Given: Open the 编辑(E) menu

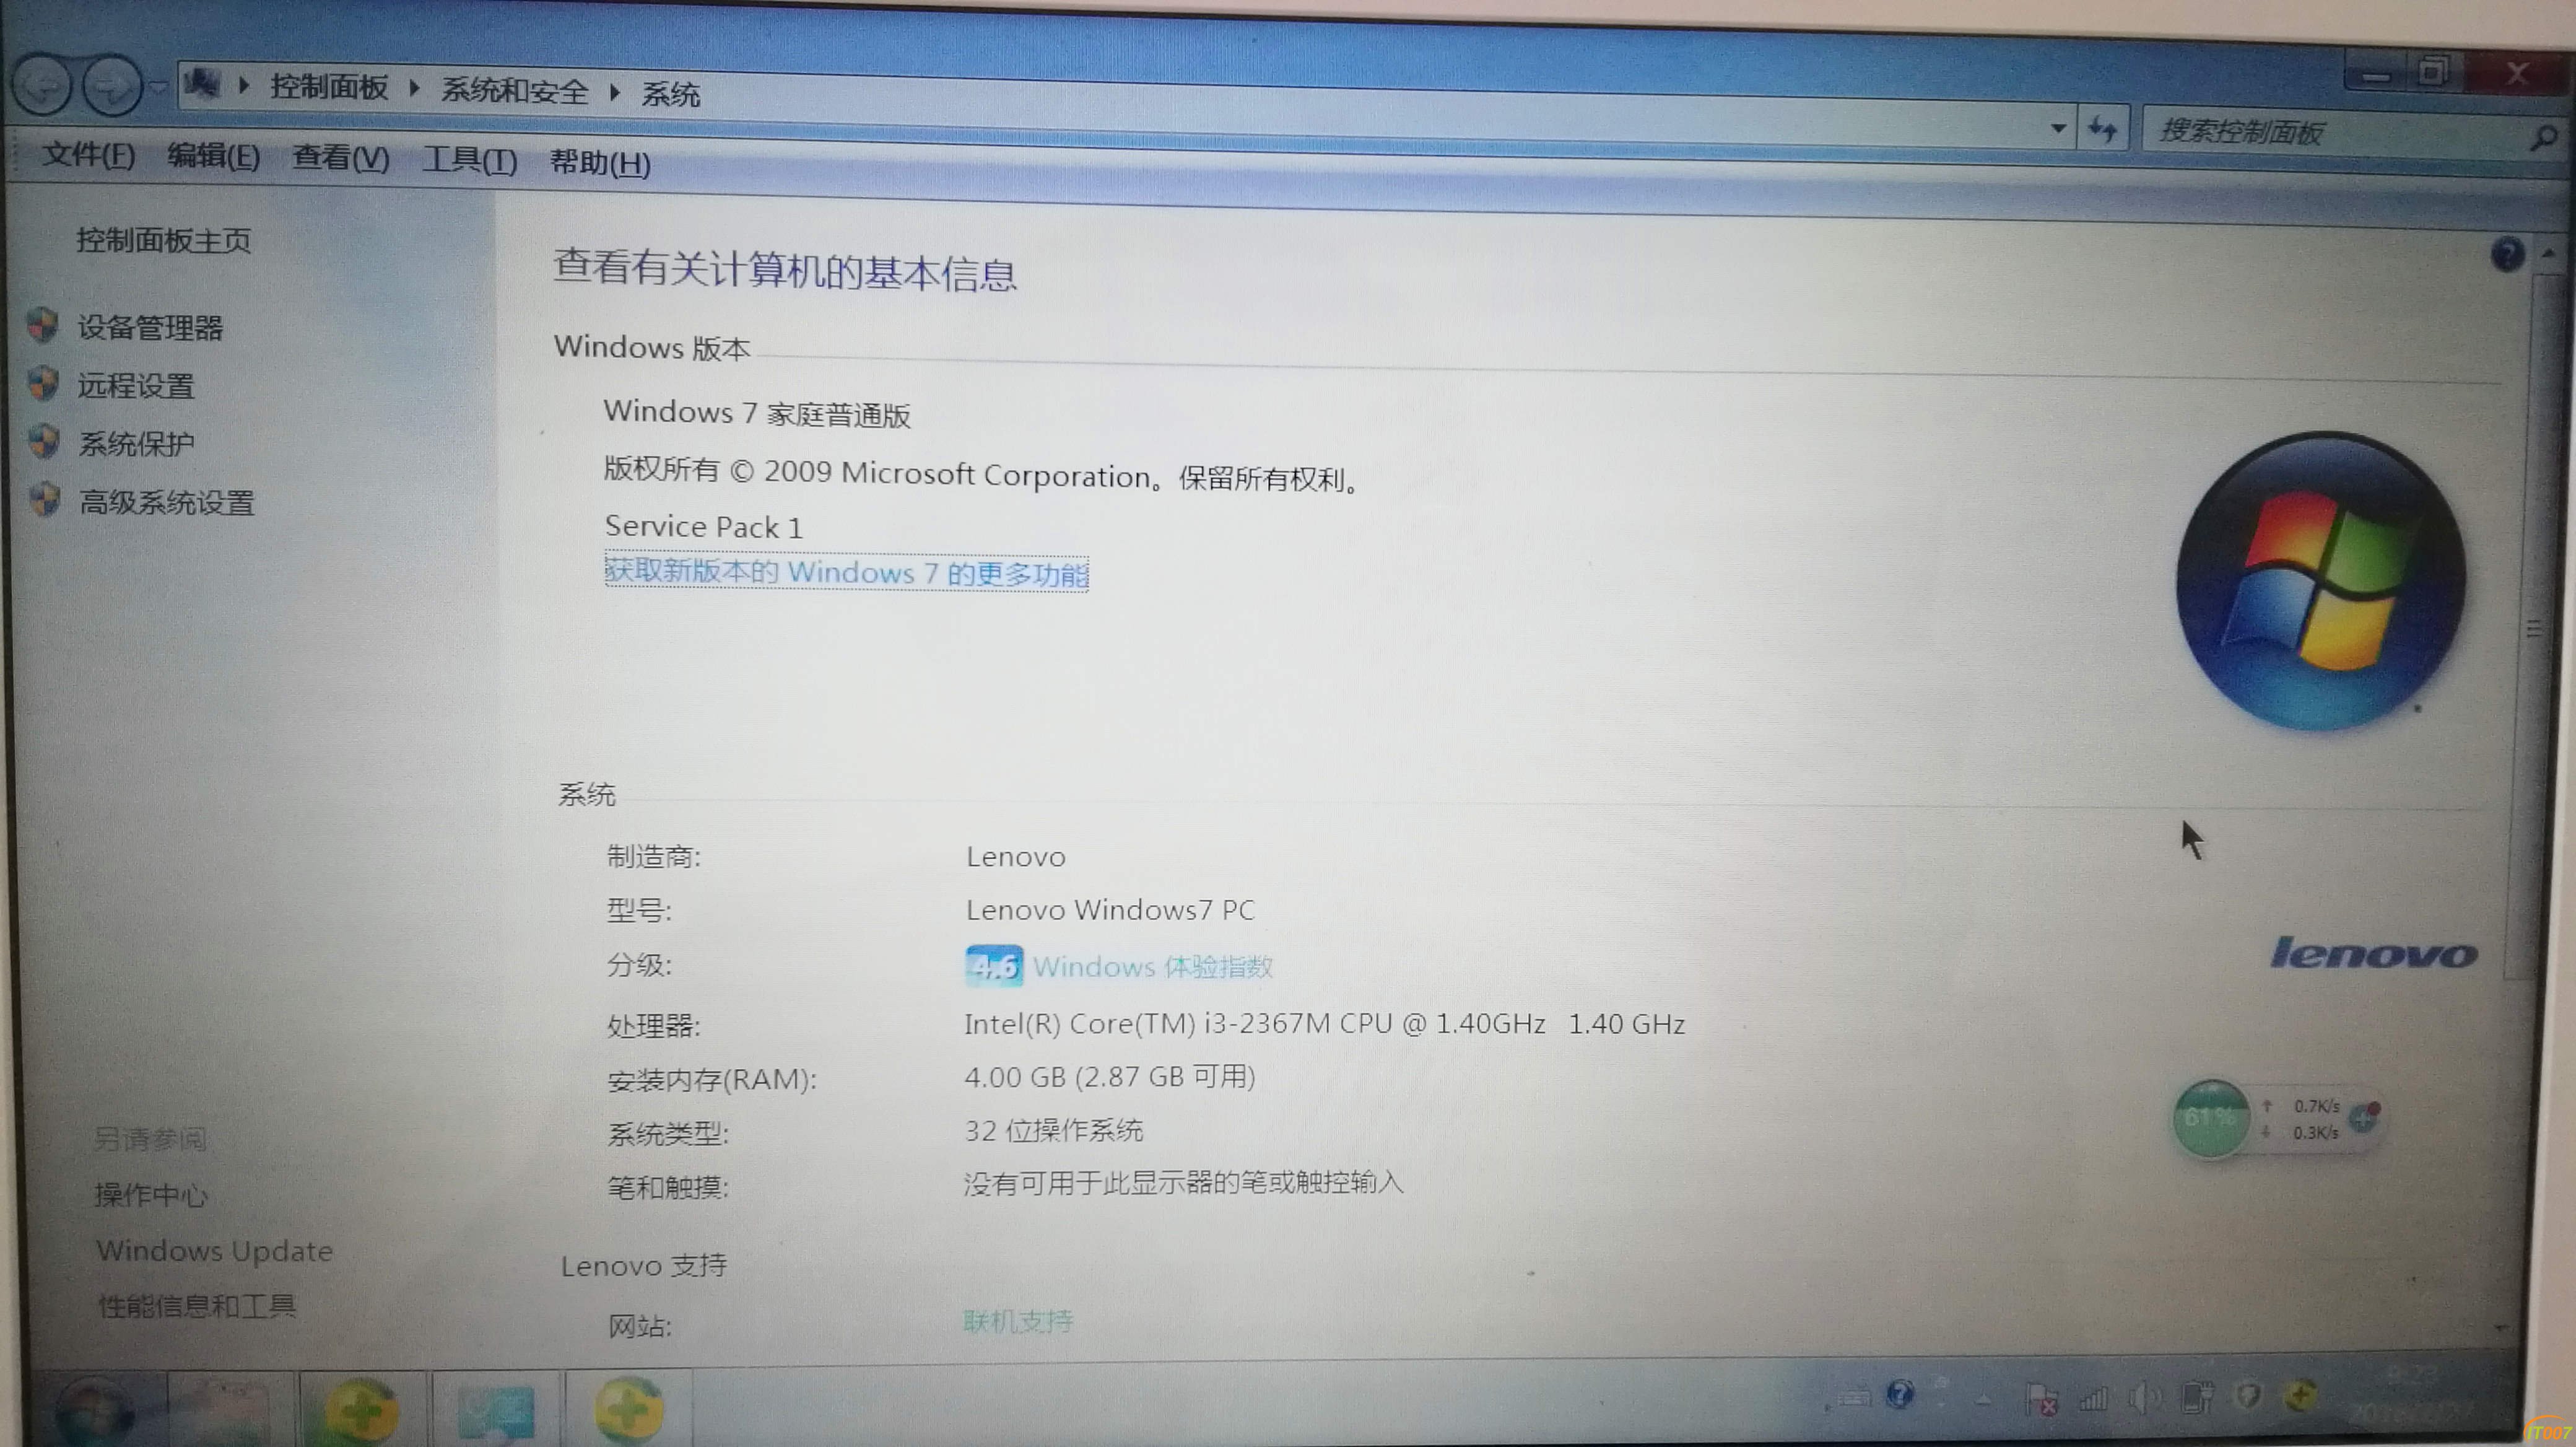Looking at the screenshot, I should coord(213,157).
